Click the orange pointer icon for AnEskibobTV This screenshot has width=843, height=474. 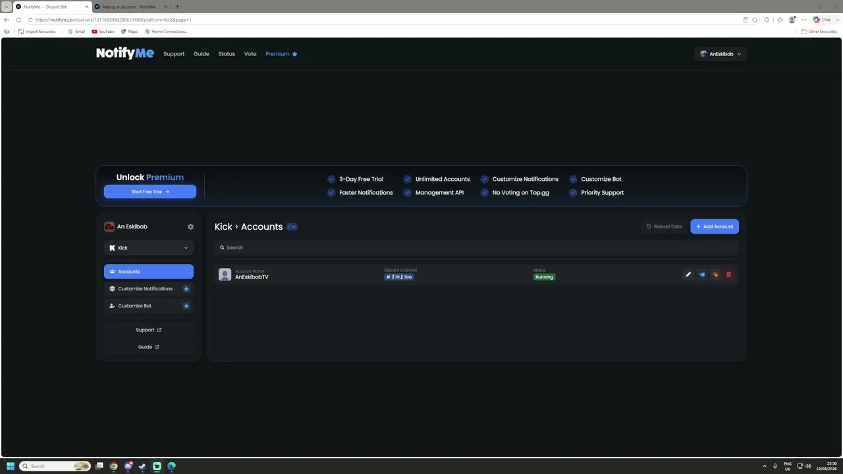click(715, 275)
